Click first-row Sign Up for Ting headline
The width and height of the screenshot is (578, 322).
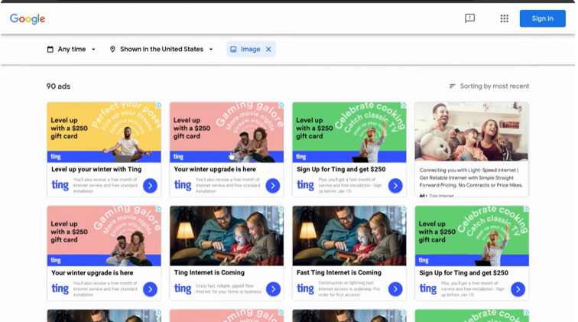click(341, 169)
